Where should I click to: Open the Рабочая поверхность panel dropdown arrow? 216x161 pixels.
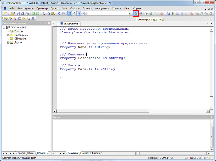coord(46,23)
